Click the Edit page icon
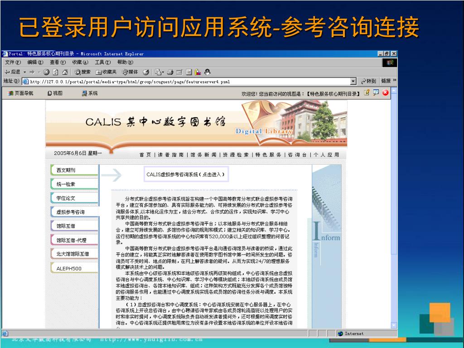The height and width of the screenshot is (348, 464). [179, 72]
